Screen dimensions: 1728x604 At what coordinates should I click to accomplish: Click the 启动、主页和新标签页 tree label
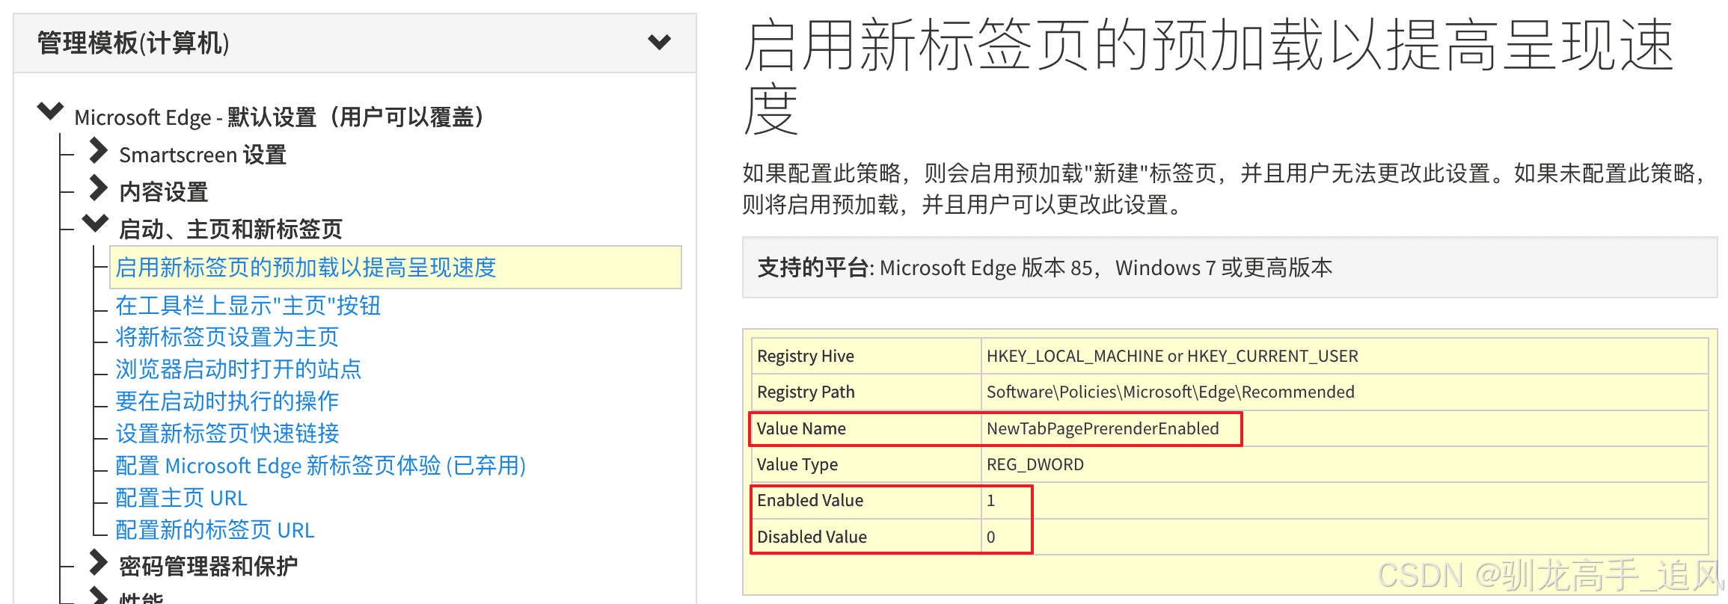(231, 229)
